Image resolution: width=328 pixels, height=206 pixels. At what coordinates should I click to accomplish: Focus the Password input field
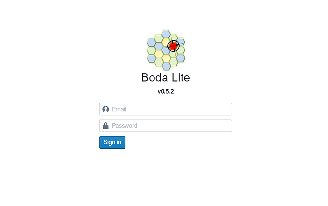click(166, 126)
